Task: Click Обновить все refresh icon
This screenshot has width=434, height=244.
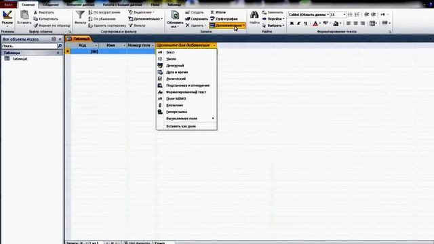Action: (175, 15)
